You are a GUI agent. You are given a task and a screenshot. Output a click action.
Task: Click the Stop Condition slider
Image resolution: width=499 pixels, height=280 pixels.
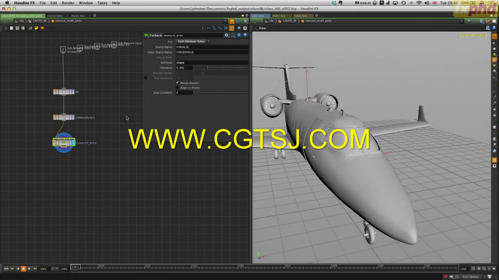(221, 93)
